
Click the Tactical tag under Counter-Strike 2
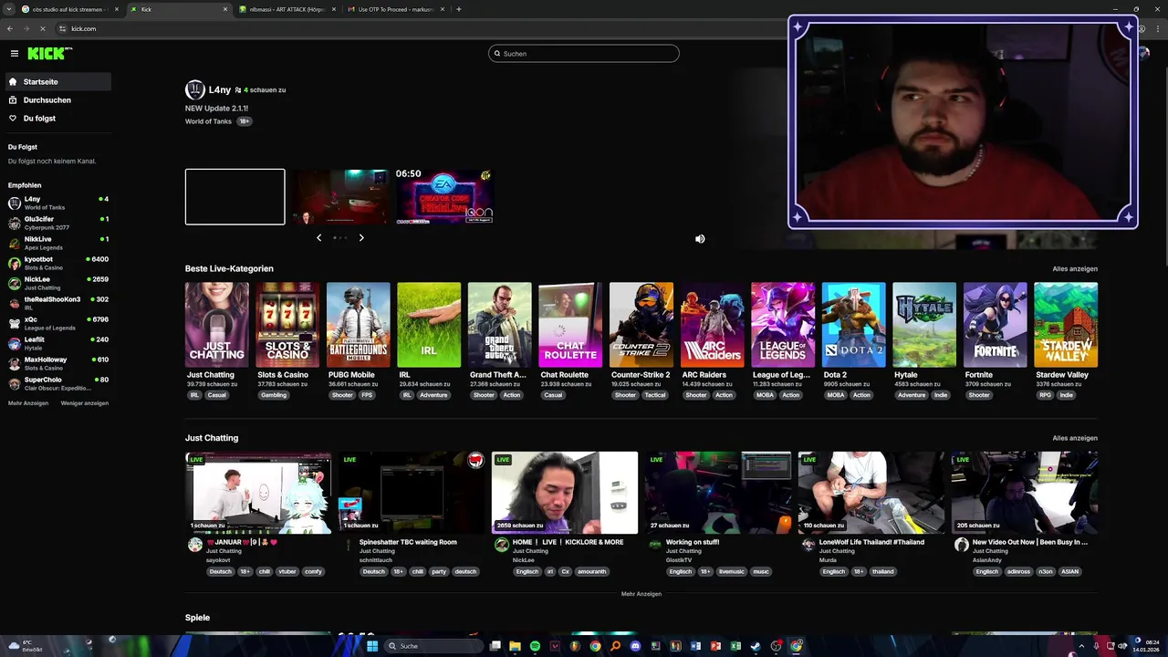[655, 395]
